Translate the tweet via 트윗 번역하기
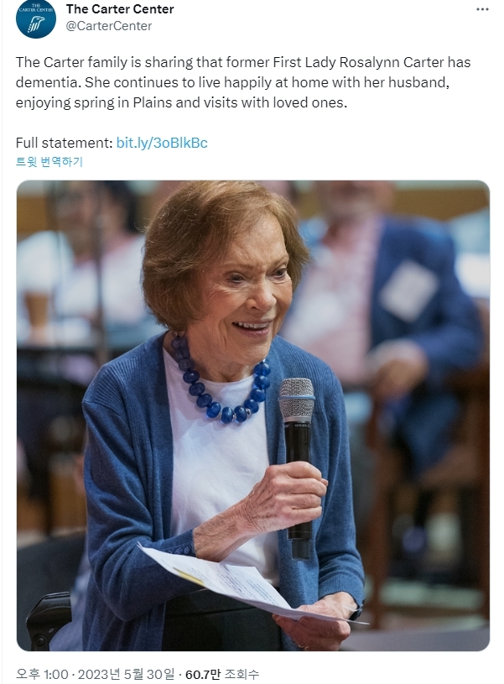The height and width of the screenshot is (684, 504). point(49,162)
